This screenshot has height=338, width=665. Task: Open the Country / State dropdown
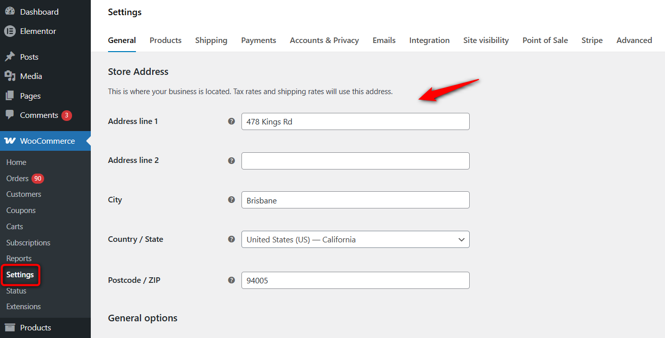tap(355, 239)
